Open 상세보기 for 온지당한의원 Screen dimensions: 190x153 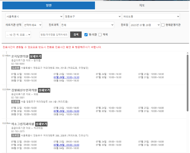[36, 56]
